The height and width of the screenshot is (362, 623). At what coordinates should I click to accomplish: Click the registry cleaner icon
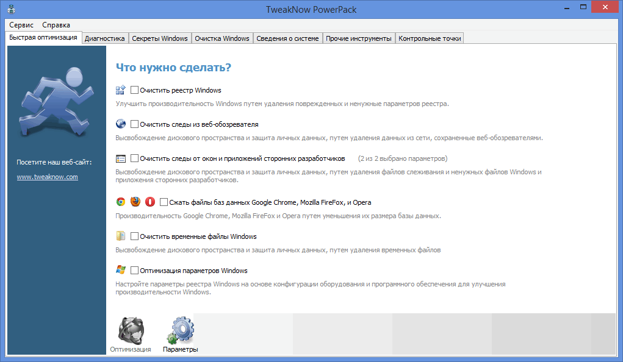(x=120, y=90)
